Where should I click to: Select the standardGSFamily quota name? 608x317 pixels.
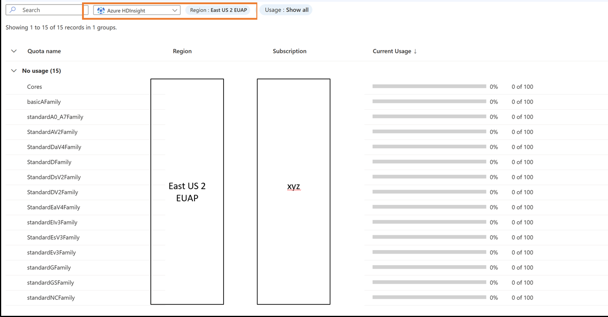point(50,283)
